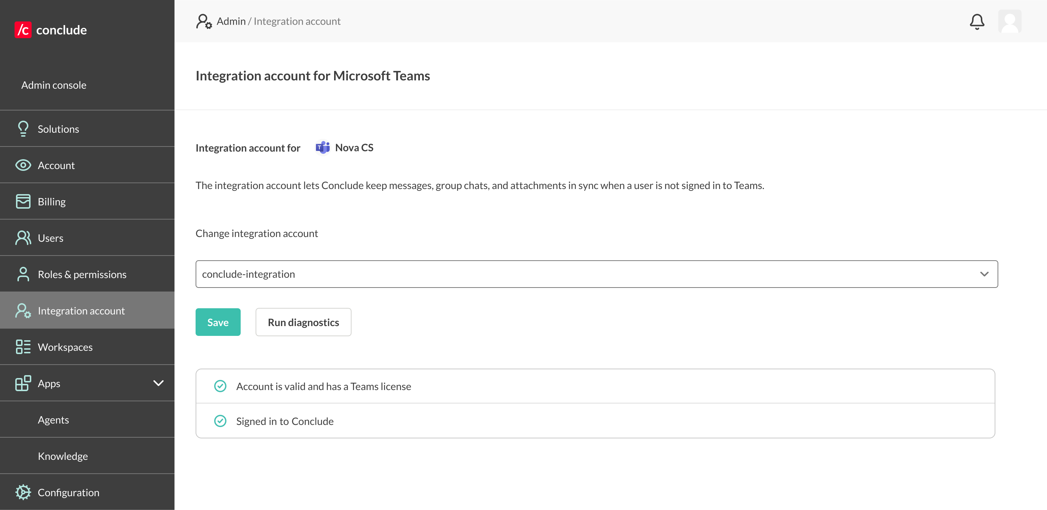Collapse the Apps menu chevron
This screenshot has width=1047, height=510.
[159, 383]
